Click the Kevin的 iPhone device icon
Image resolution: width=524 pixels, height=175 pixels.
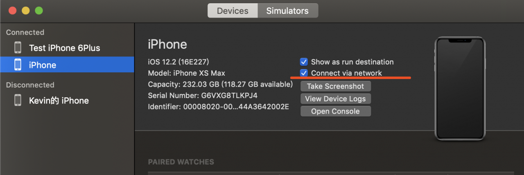click(18, 100)
